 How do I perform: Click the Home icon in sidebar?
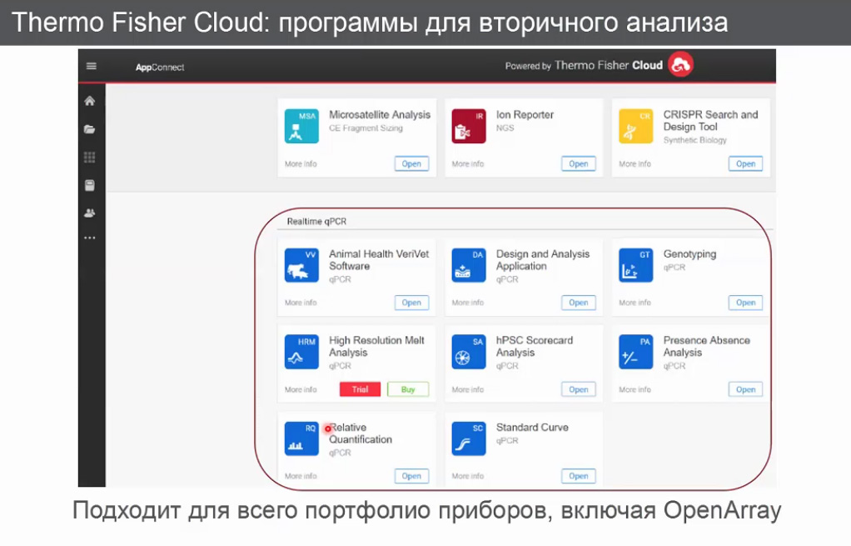pyautogui.click(x=90, y=101)
